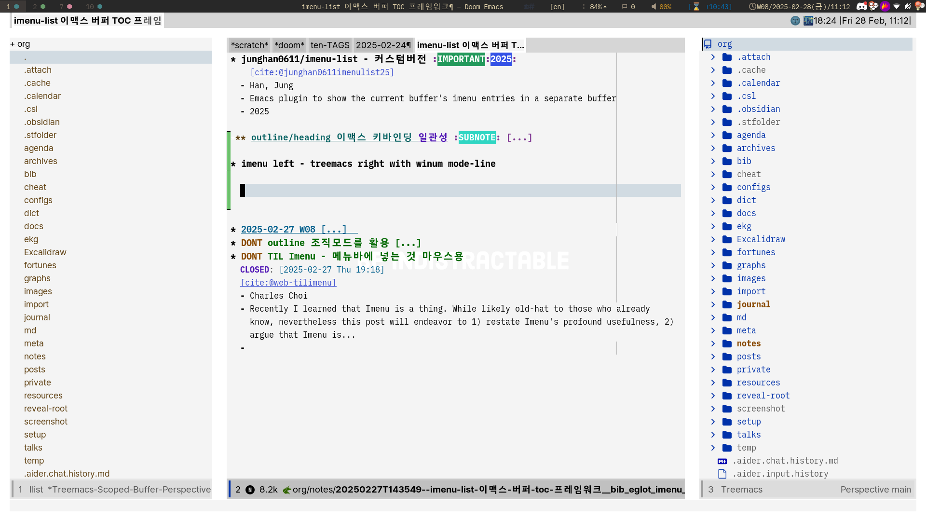The image size is (926, 521).
Task: Expand the agenda folder chevron in Treemacs
Action: 713,135
